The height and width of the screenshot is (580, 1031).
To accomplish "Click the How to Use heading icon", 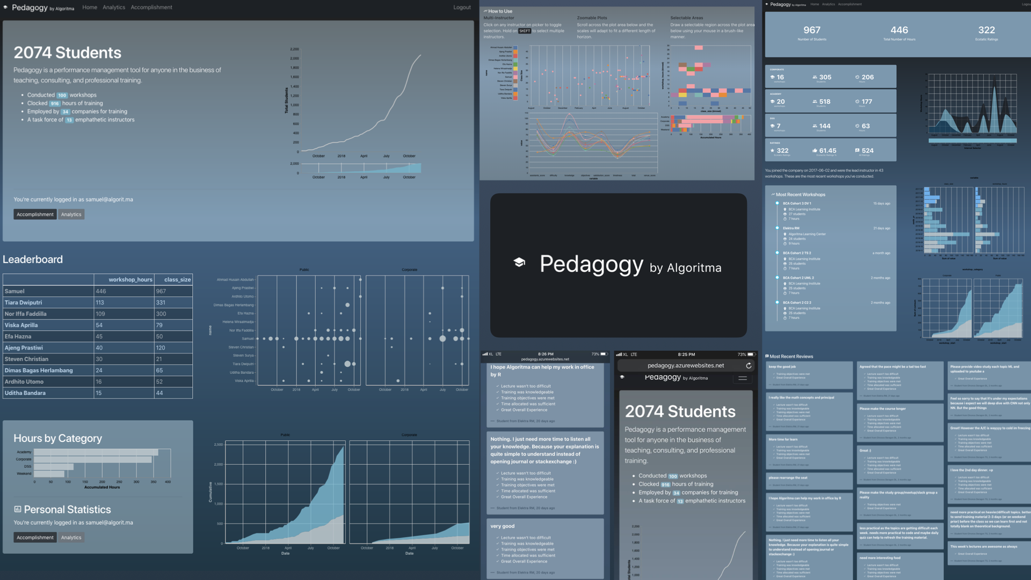I will (485, 11).
